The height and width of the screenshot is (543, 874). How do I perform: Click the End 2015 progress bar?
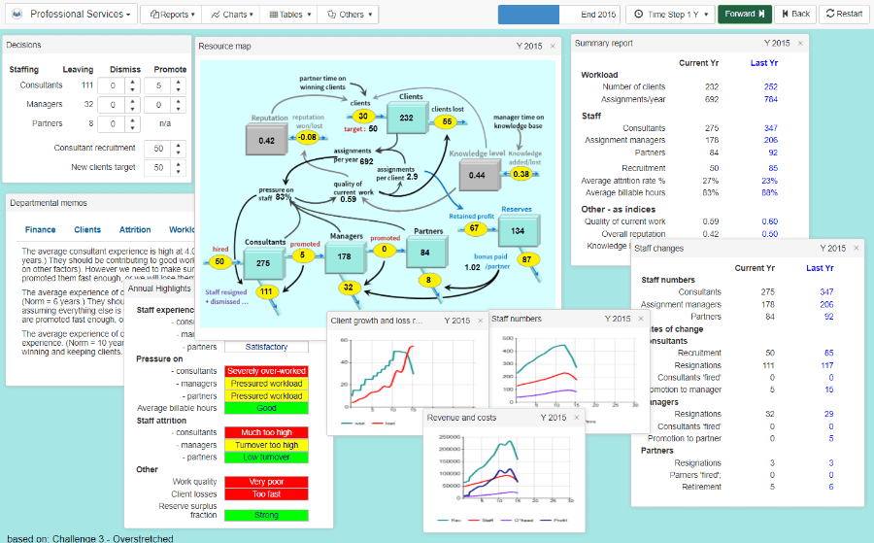point(558,15)
